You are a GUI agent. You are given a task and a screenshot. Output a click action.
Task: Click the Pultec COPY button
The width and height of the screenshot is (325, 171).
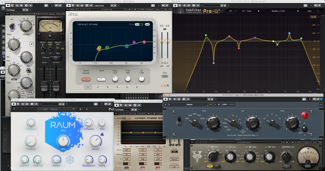[x=225, y=104]
